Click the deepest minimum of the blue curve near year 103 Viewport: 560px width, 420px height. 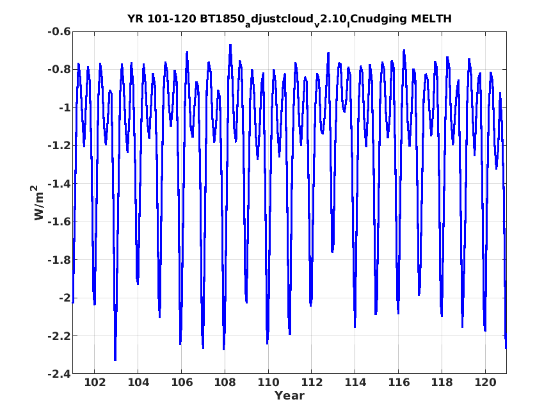click(x=115, y=360)
